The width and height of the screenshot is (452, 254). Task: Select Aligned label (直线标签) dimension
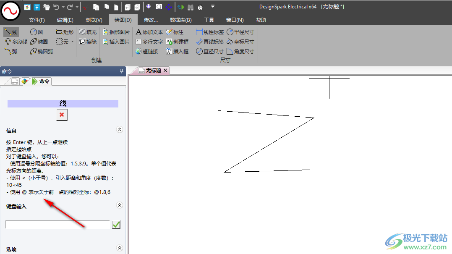pyautogui.click(x=210, y=42)
